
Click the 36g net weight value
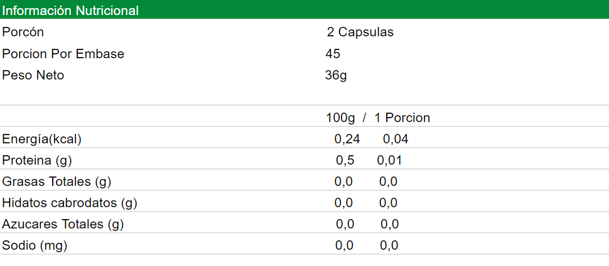coord(336,75)
